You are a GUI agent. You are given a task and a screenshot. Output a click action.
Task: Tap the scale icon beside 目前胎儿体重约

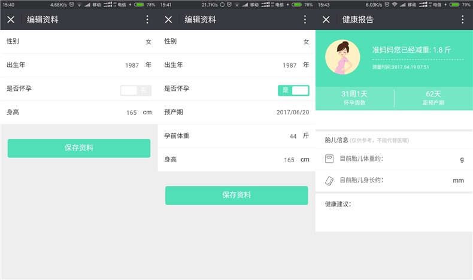tap(329, 159)
